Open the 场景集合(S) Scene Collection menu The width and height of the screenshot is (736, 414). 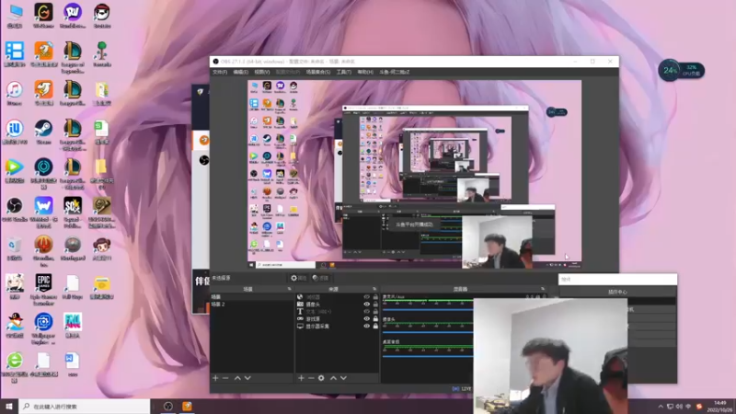click(x=318, y=73)
